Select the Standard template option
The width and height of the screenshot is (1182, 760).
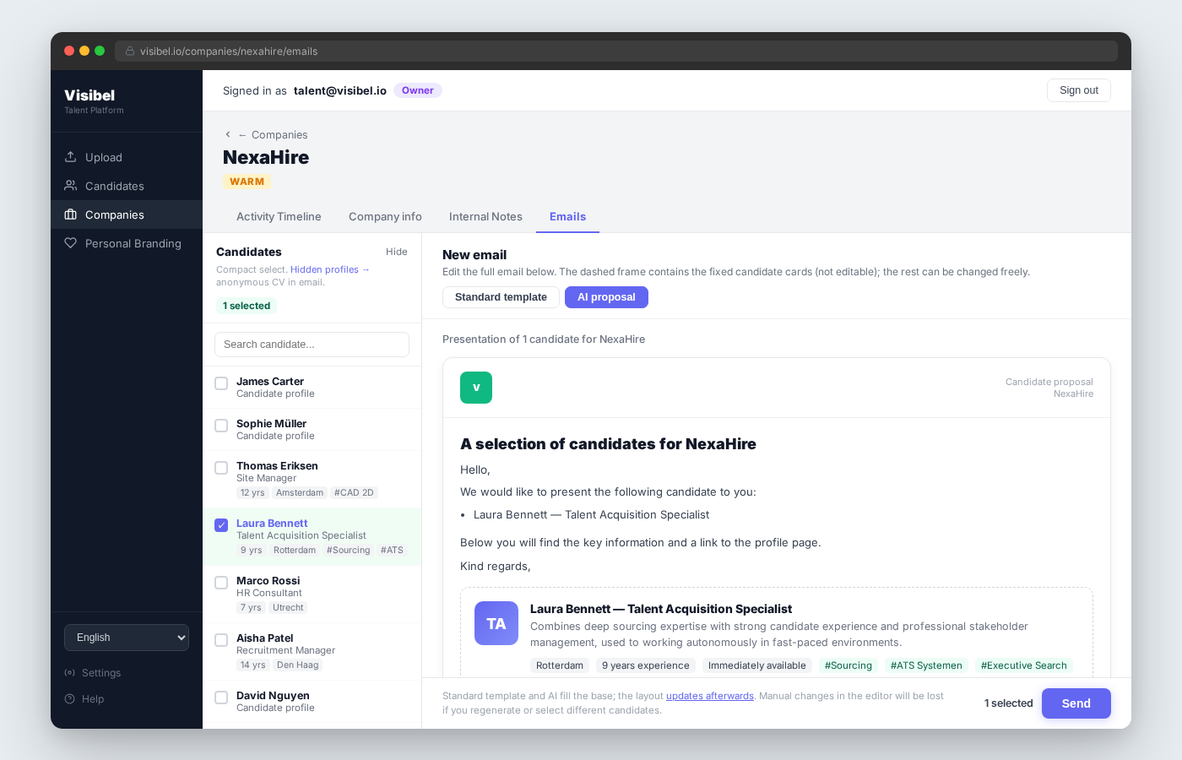click(501, 297)
